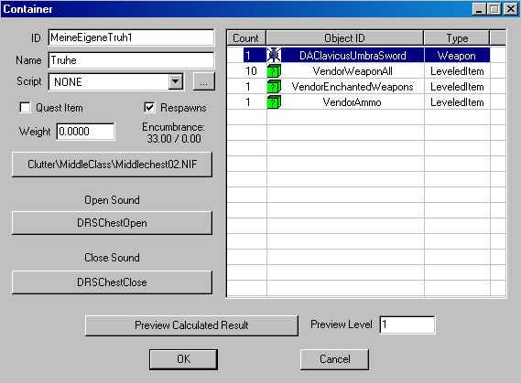Sort list by Type column header
Viewport: 521px width, 383px height.
coord(457,38)
